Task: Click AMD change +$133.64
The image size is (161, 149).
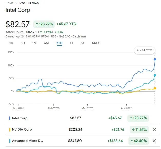Action: point(115,141)
